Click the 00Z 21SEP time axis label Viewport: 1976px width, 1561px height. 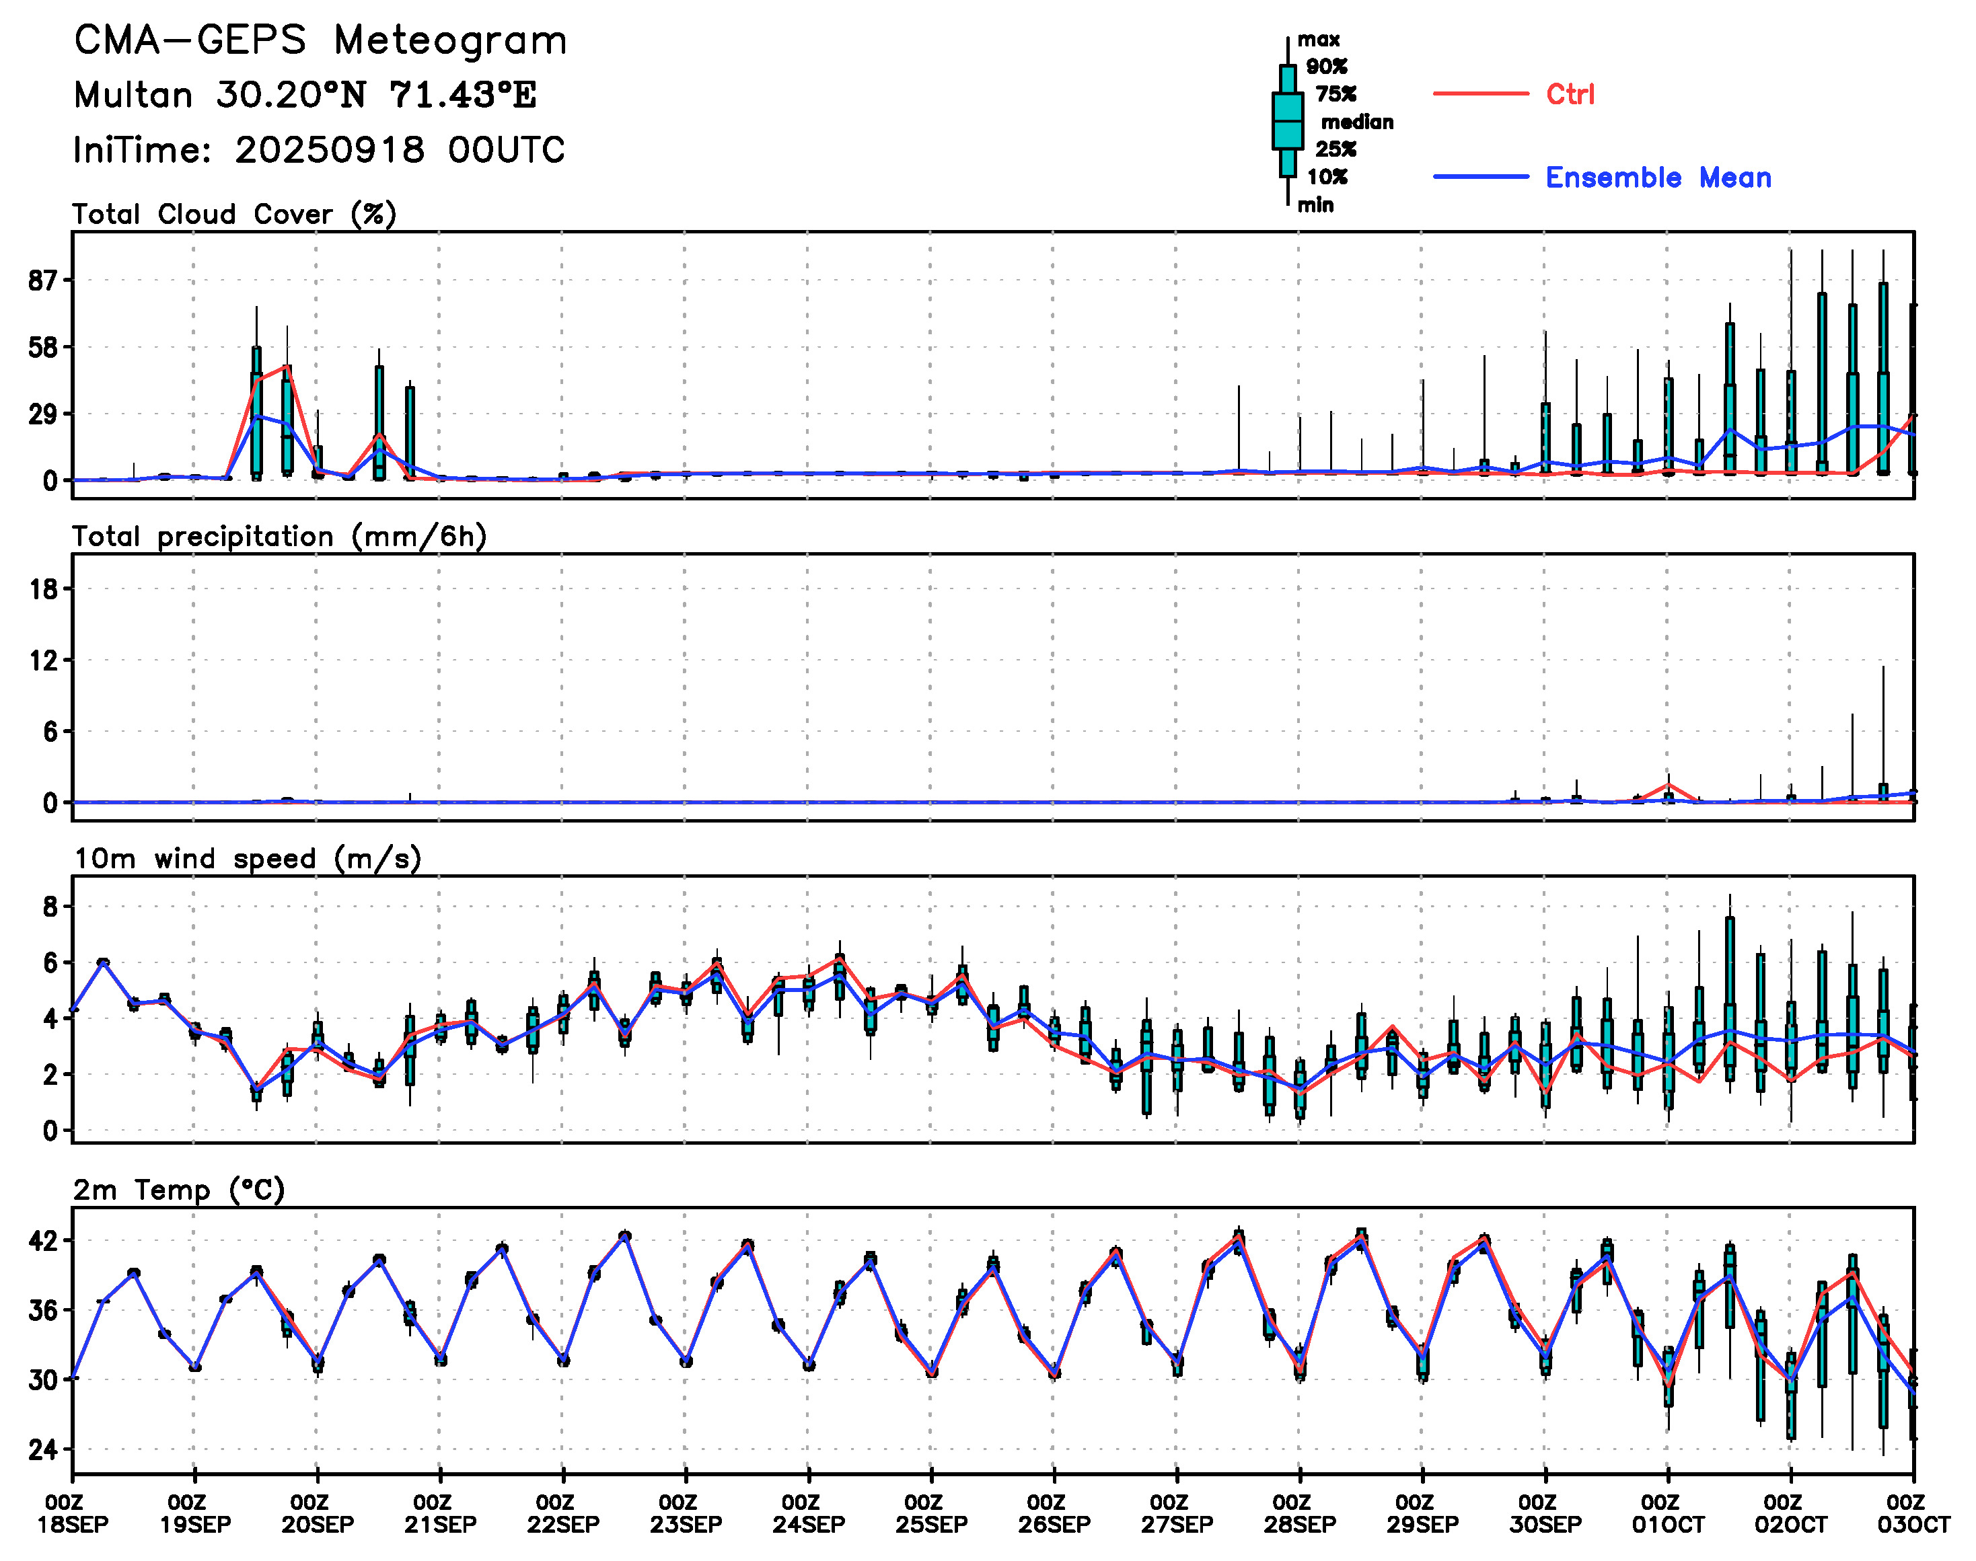(x=441, y=1513)
